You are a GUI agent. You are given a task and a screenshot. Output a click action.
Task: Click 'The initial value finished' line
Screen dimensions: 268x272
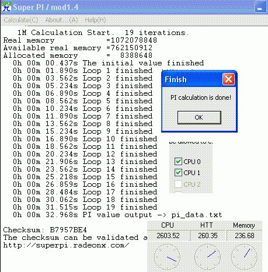109,63
